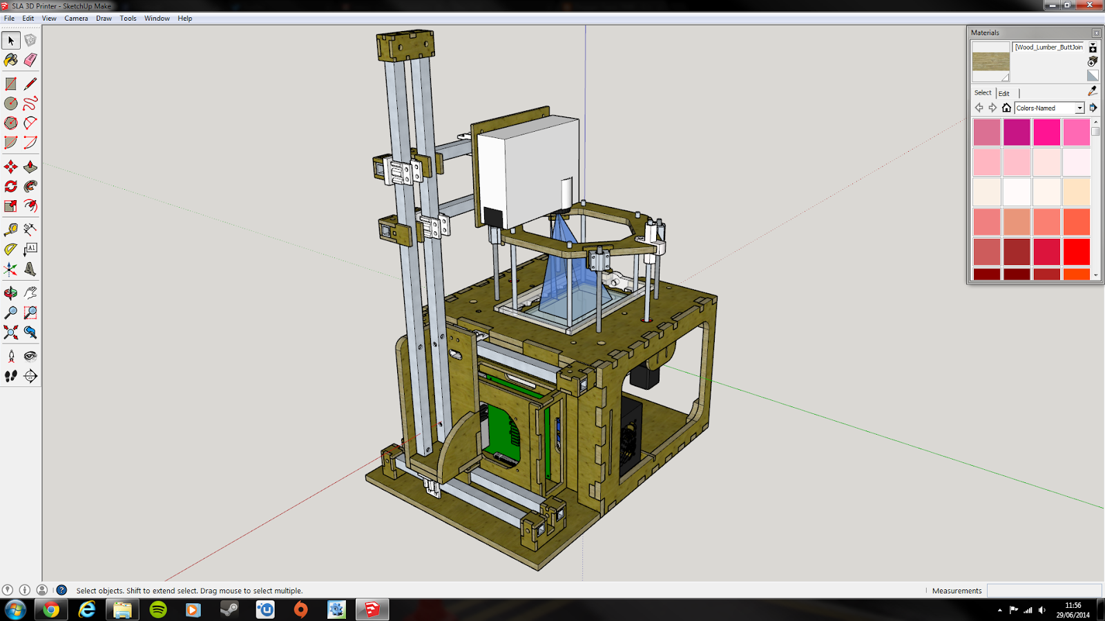Go back in materials library
This screenshot has height=621, width=1105.
tap(979, 108)
